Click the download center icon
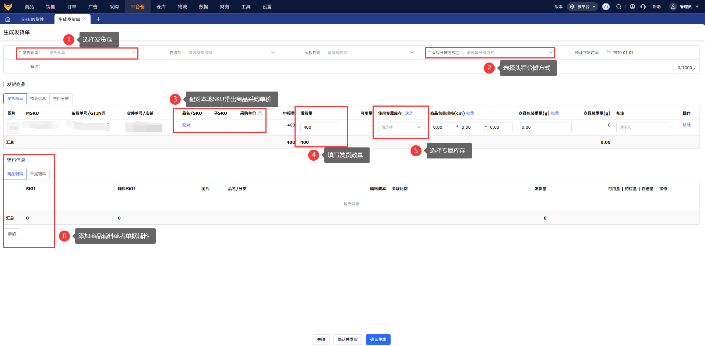 point(632,7)
